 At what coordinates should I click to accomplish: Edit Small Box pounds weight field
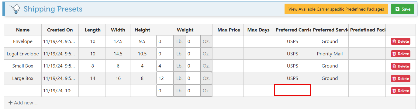coord(165,66)
